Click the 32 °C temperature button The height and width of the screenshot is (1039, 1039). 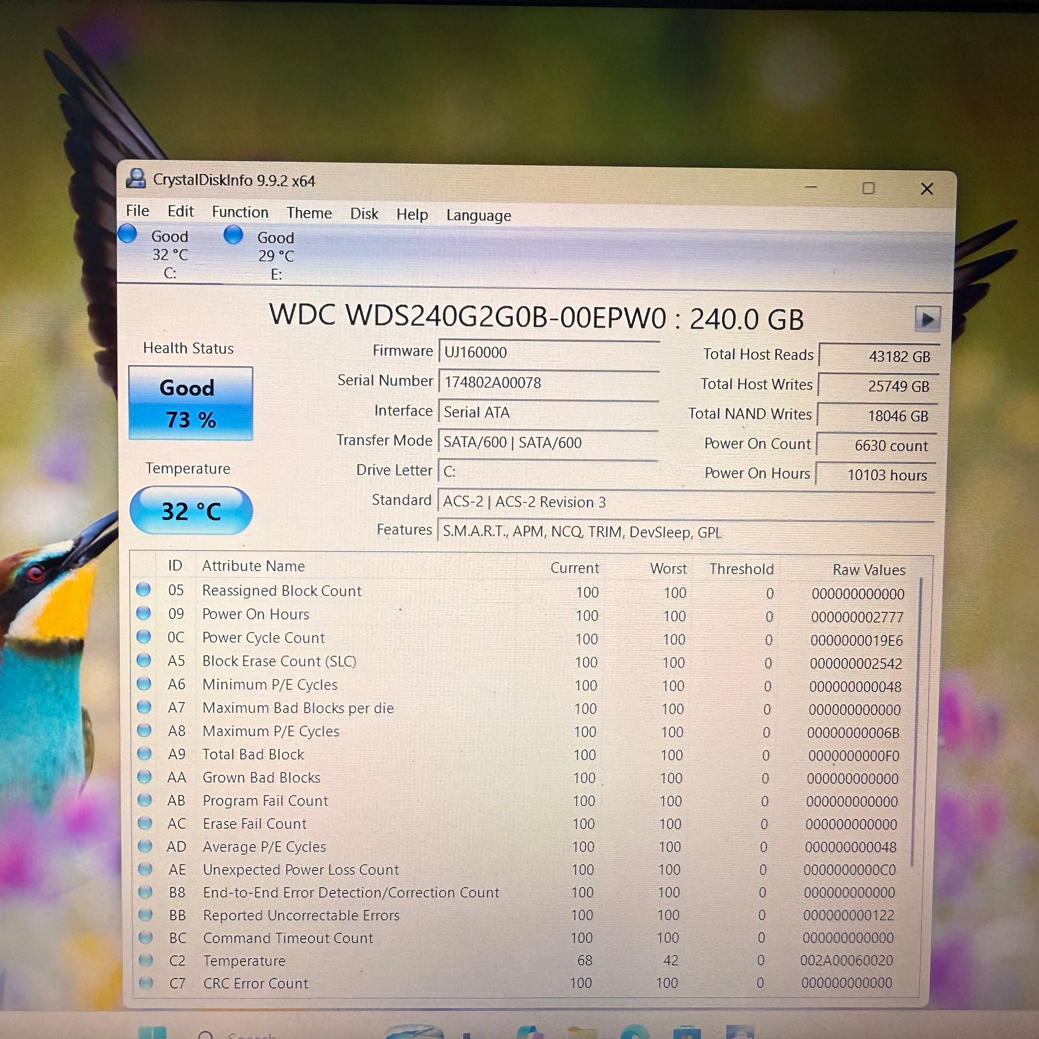(191, 510)
